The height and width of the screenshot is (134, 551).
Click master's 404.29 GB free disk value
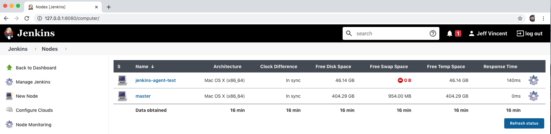pyautogui.click(x=343, y=96)
